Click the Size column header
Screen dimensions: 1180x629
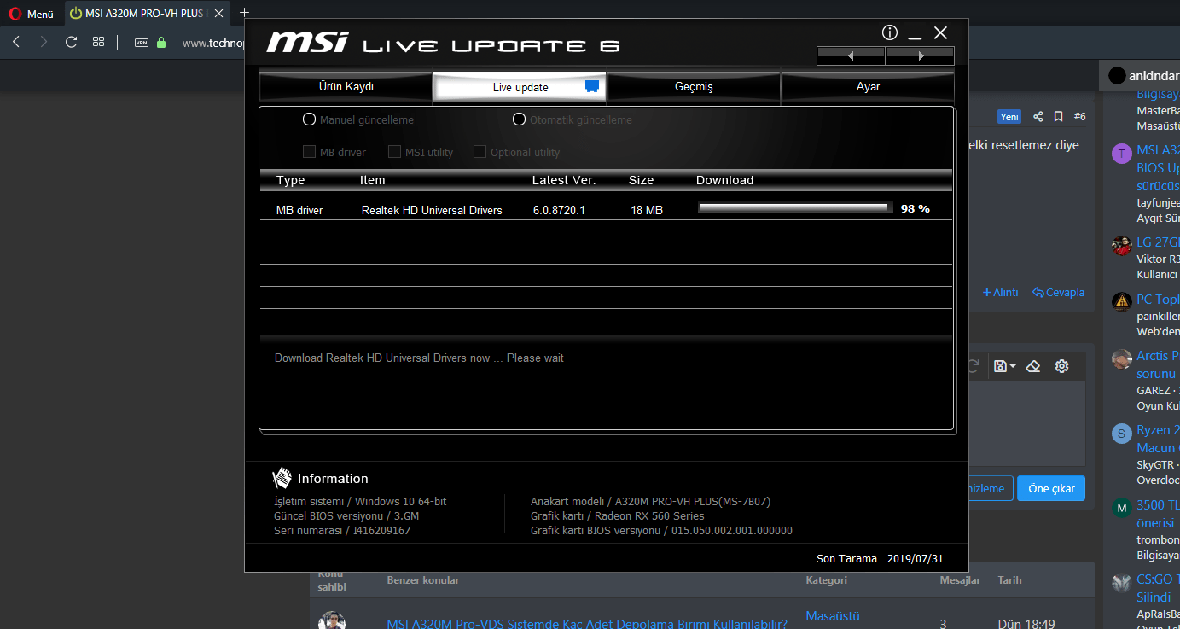coord(641,180)
